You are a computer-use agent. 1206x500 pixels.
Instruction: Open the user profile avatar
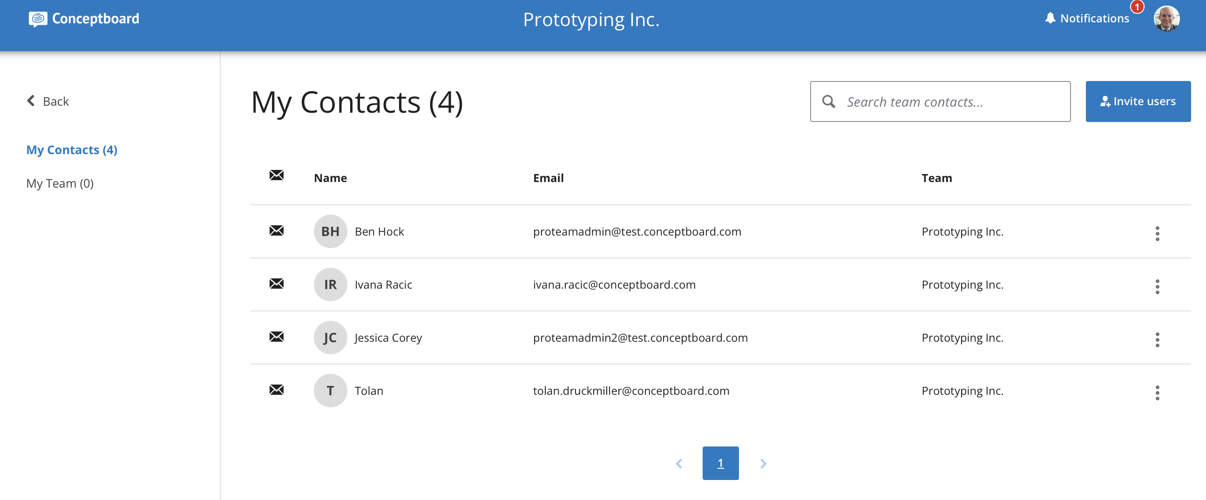[1166, 19]
